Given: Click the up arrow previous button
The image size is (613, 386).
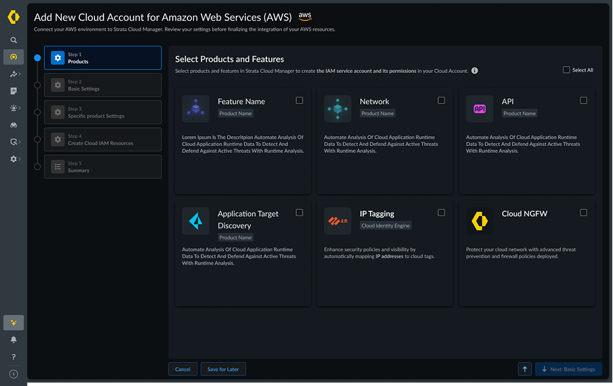Looking at the screenshot, I should pyautogui.click(x=525, y=369).
